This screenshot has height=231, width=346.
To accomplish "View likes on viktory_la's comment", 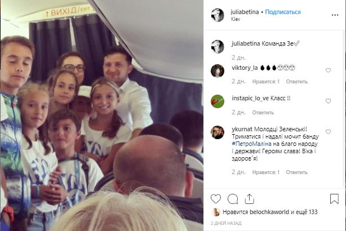I will coord(266,82).
